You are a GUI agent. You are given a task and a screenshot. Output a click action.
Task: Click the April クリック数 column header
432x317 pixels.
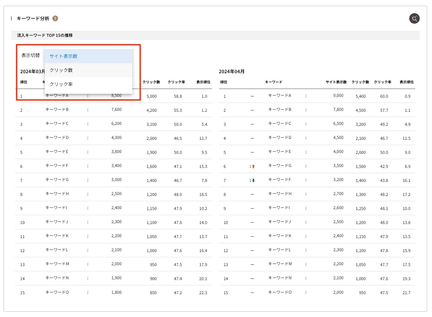click(360, 82)
